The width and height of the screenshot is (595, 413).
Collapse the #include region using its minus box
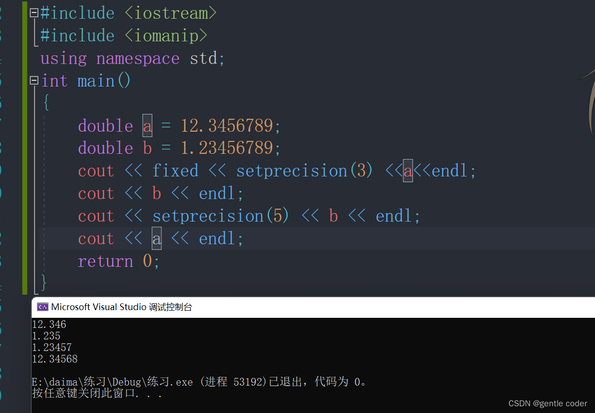[34, 13]
